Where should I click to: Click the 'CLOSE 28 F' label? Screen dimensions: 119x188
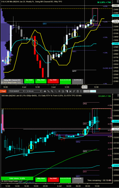tap(108, 68)
